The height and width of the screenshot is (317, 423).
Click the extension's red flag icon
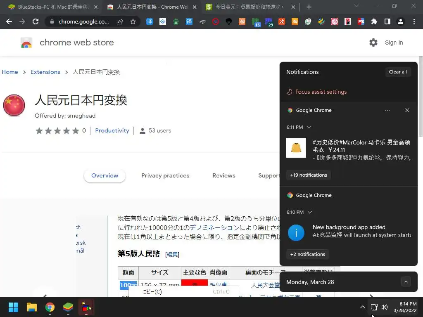point(14,105)
